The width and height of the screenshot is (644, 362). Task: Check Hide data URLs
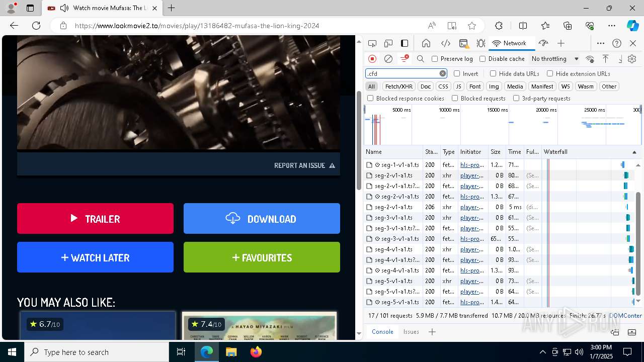493,73
